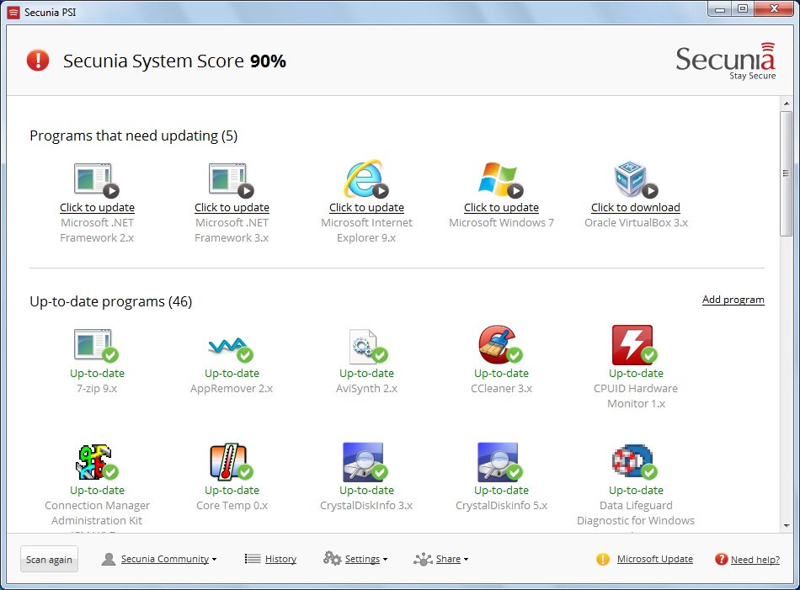Click the Secunia PSI title bar icon
The height and width of the screenshot is (590, 800).
click(13, 13)
